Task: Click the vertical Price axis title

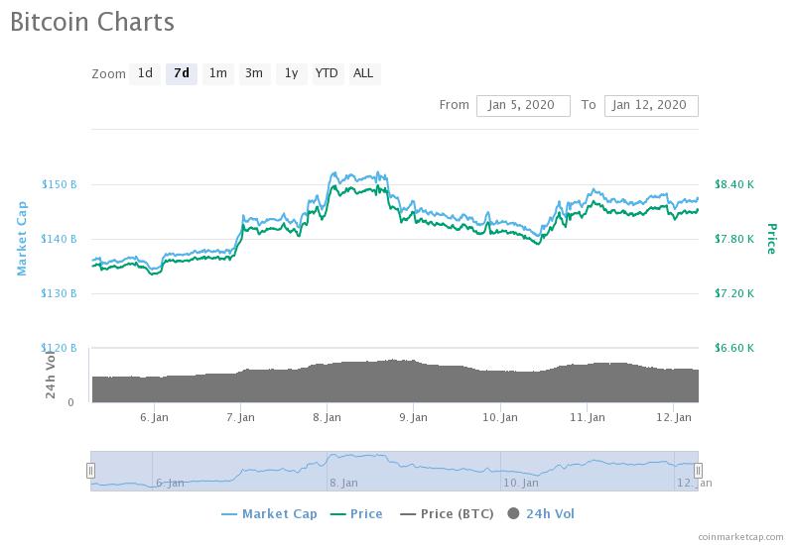Action: pyautogui.click(x=771, y=239)
